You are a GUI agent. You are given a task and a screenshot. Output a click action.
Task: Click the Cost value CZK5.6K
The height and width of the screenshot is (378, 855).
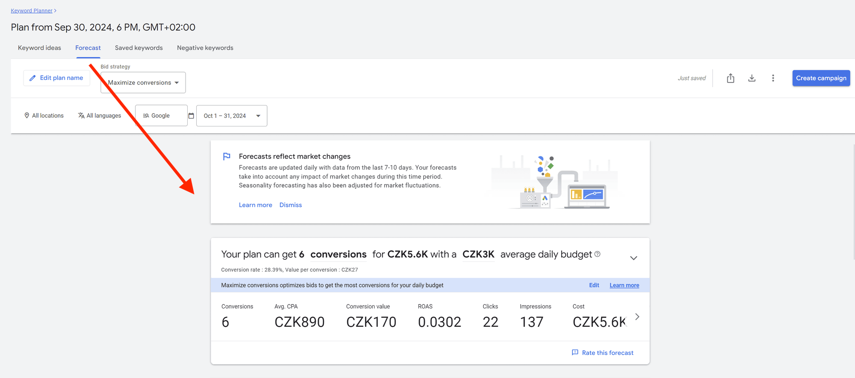click(x=599, y=322)
